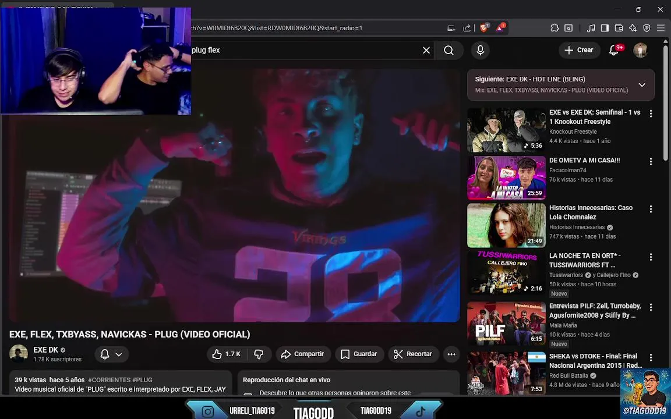Click the main video player area
This screenshot has height=419, width=671.
(x=235, y=194)
